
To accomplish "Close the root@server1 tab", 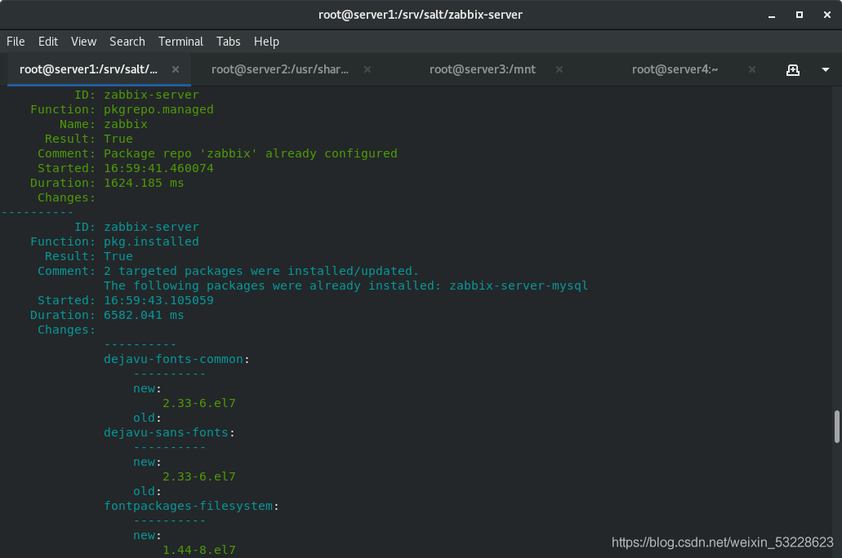I will 176,69.
